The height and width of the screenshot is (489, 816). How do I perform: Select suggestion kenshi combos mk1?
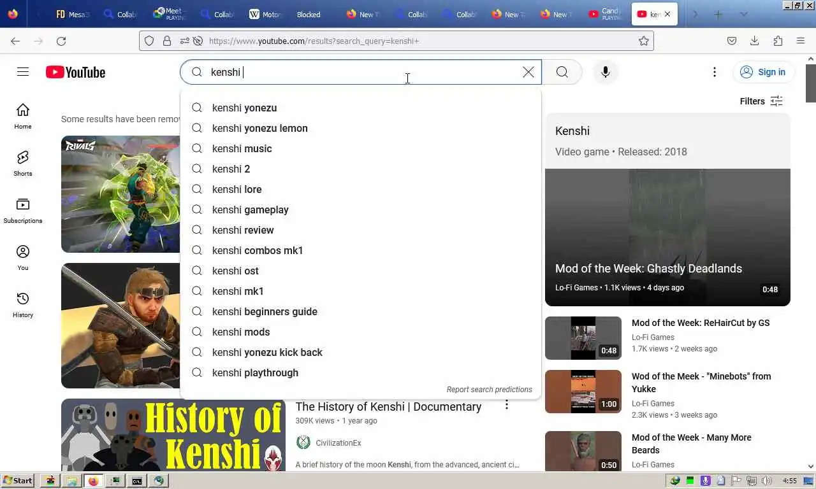(361, 250)
